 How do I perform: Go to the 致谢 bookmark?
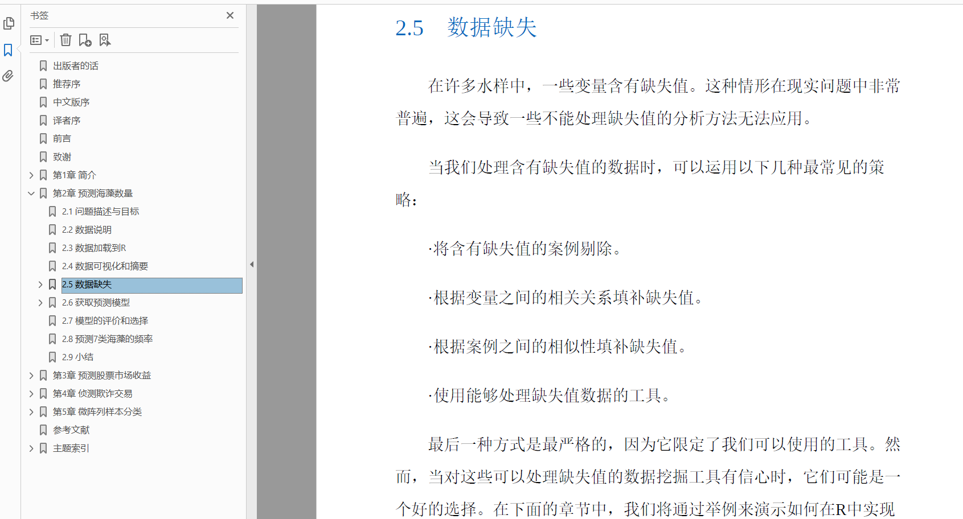click(x=62, y=156)
